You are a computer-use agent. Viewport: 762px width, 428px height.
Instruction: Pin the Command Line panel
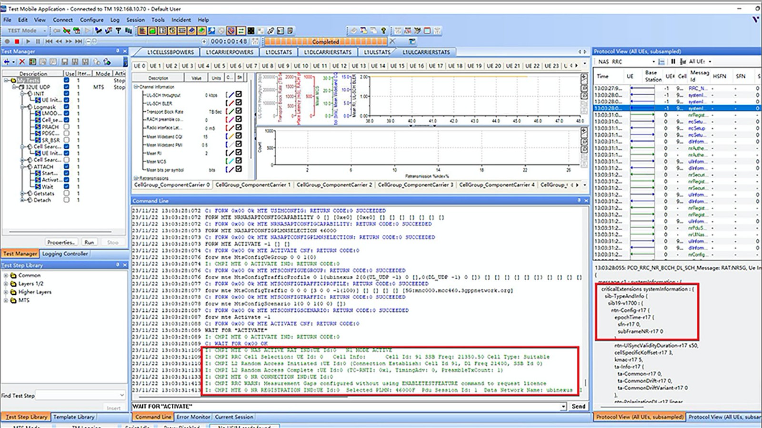pyautogui.click(x=579, y=200)
